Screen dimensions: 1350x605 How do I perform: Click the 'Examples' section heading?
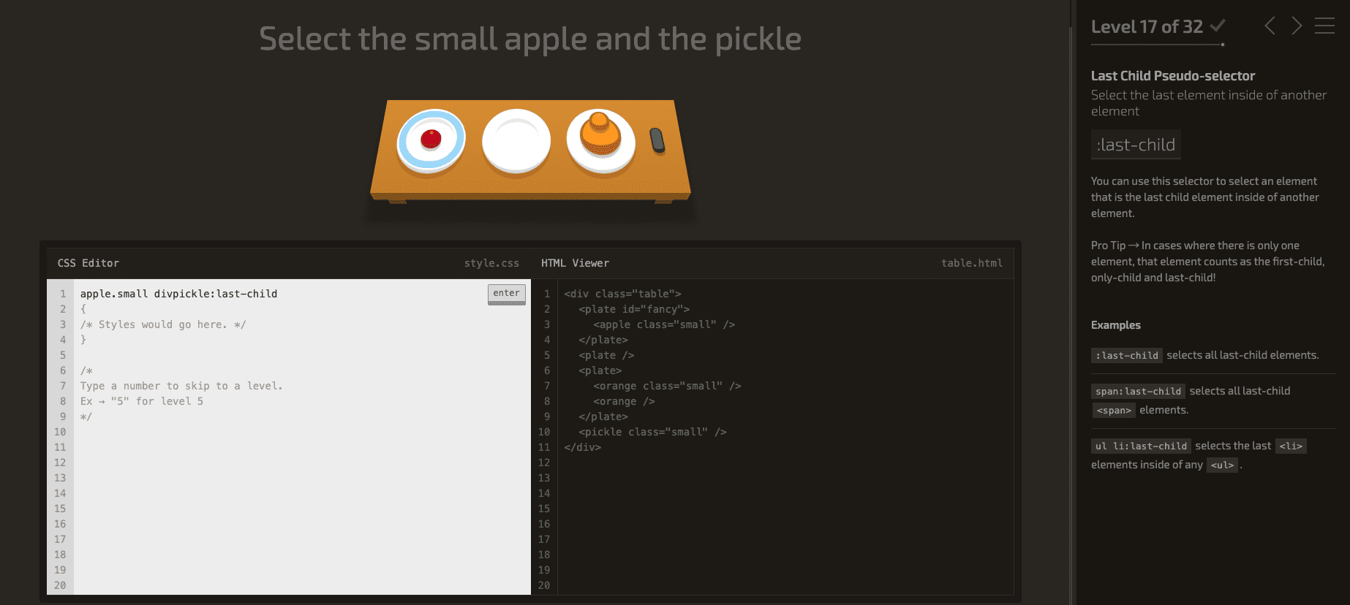1116,325
